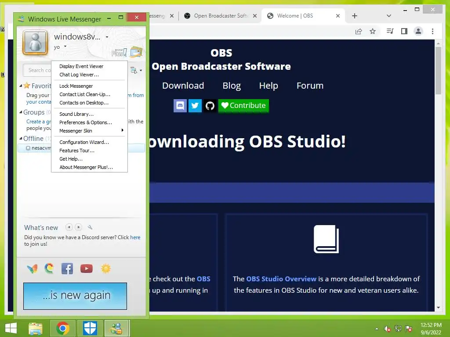Screen dimensions: 450x337
Task: Click the green Contribute button
Action: click(x=243, y=106)
